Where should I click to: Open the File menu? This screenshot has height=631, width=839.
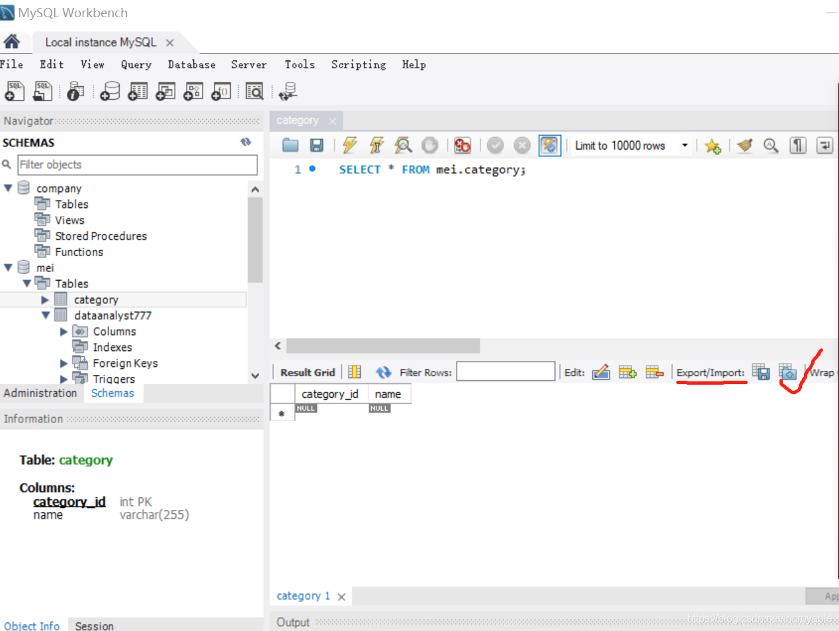pyautogui.click(x=11, y=64)
